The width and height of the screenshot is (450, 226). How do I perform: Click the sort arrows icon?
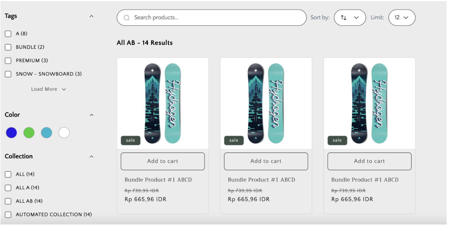pos(344,18)
